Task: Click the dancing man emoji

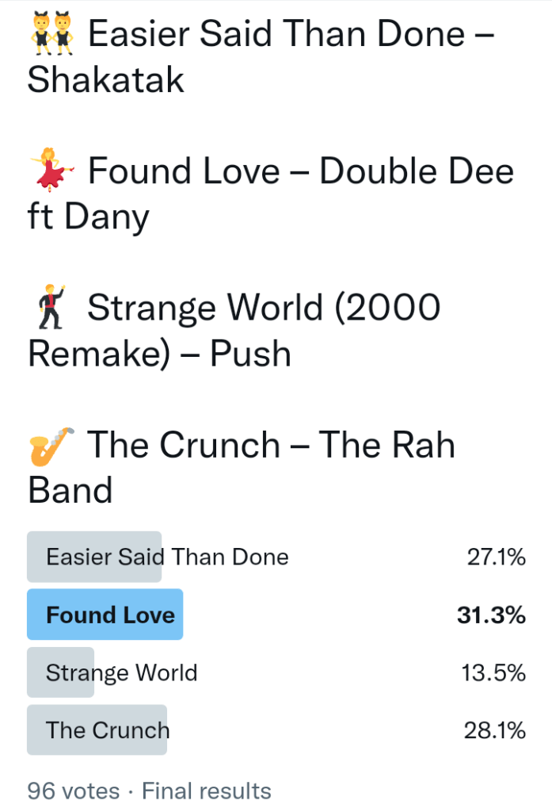Action: point(51,308)
